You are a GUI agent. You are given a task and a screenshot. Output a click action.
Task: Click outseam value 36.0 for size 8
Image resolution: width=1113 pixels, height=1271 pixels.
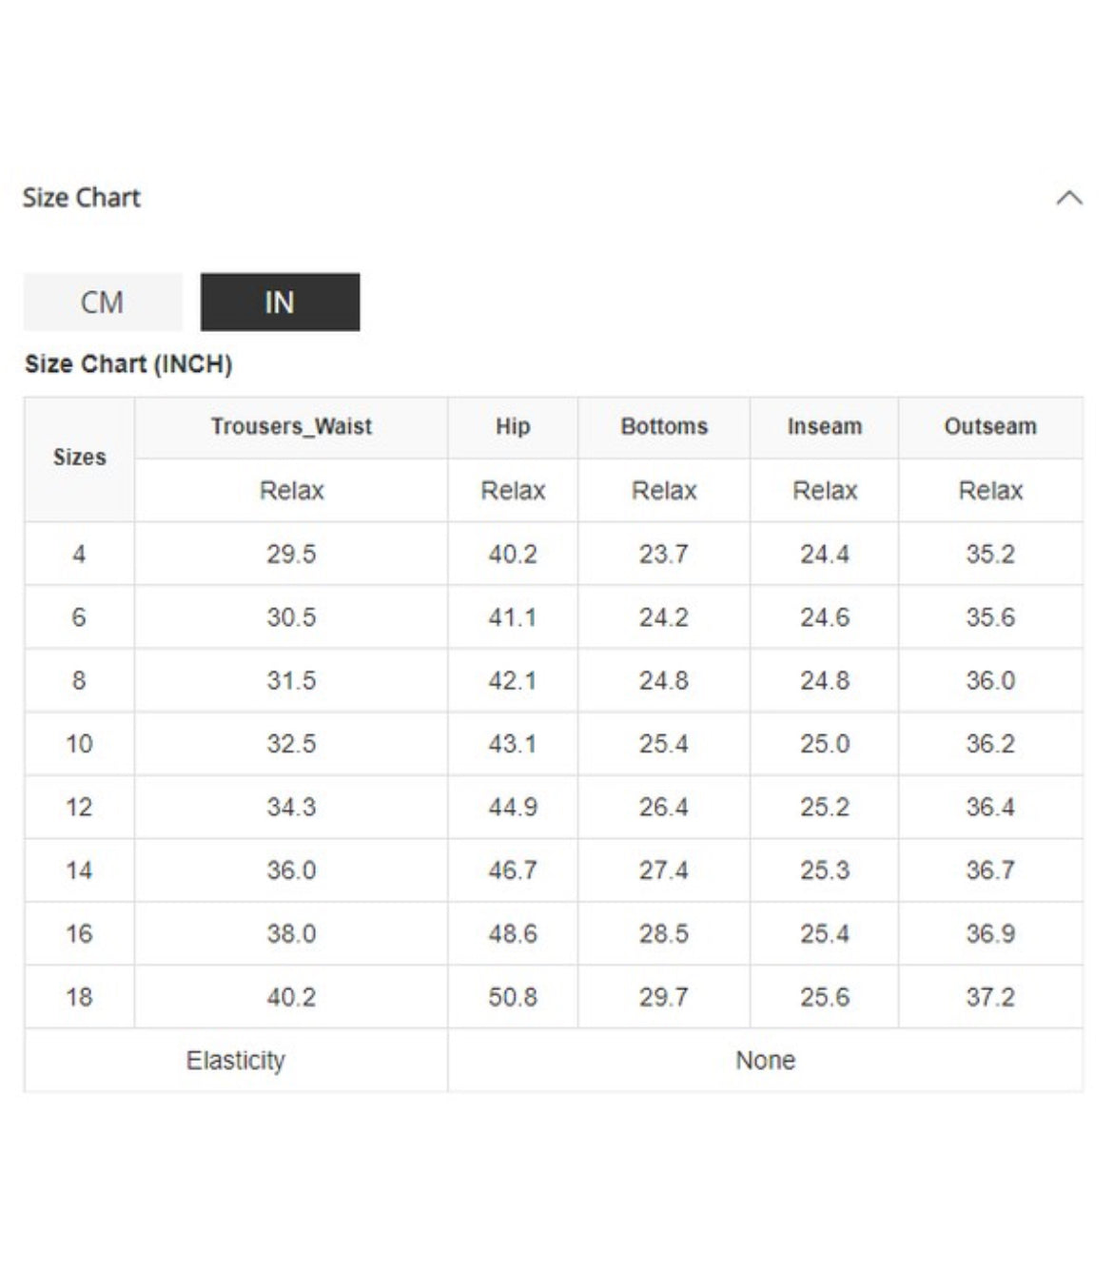click(990, 680)
